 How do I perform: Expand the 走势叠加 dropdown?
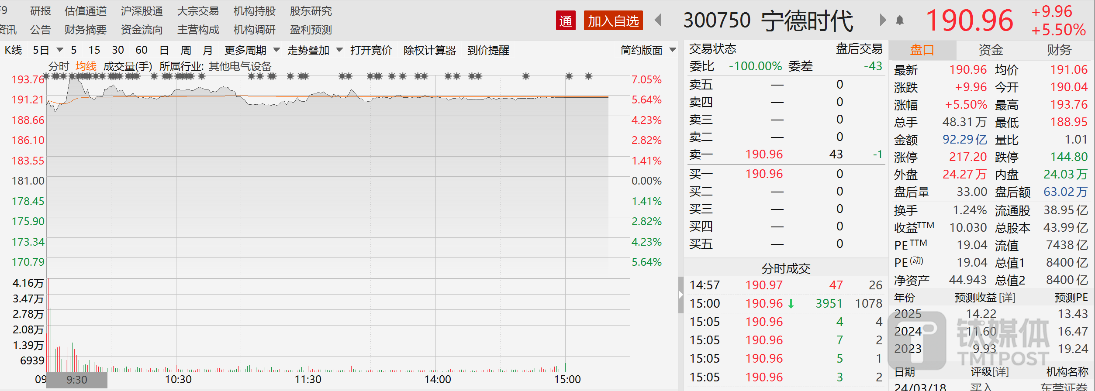[x=339, y=50]
